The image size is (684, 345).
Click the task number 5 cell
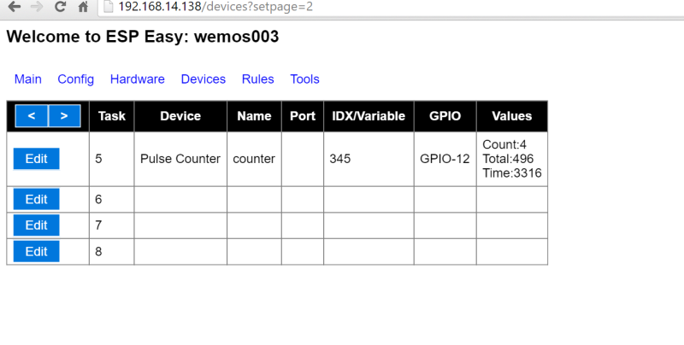(x=112, y=159)
